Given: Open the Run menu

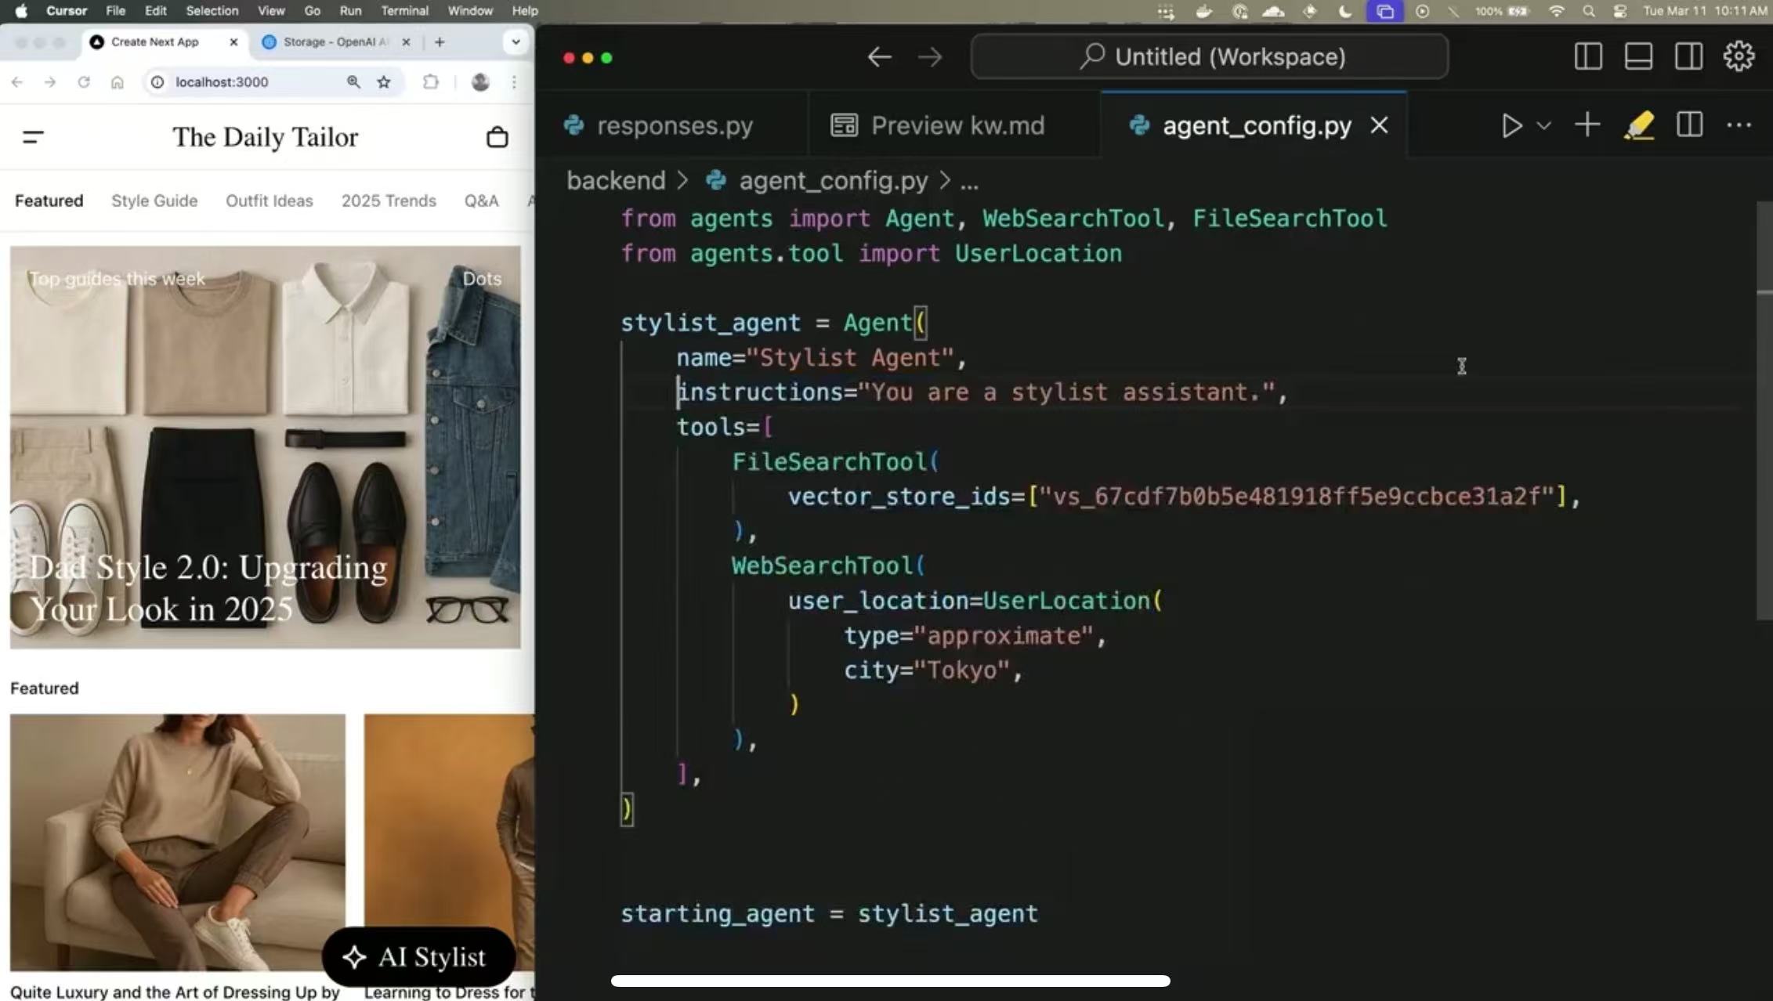Looking at the screenshot, I should tap(350, 11).
